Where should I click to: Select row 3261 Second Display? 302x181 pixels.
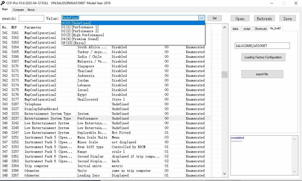(106, 156)
